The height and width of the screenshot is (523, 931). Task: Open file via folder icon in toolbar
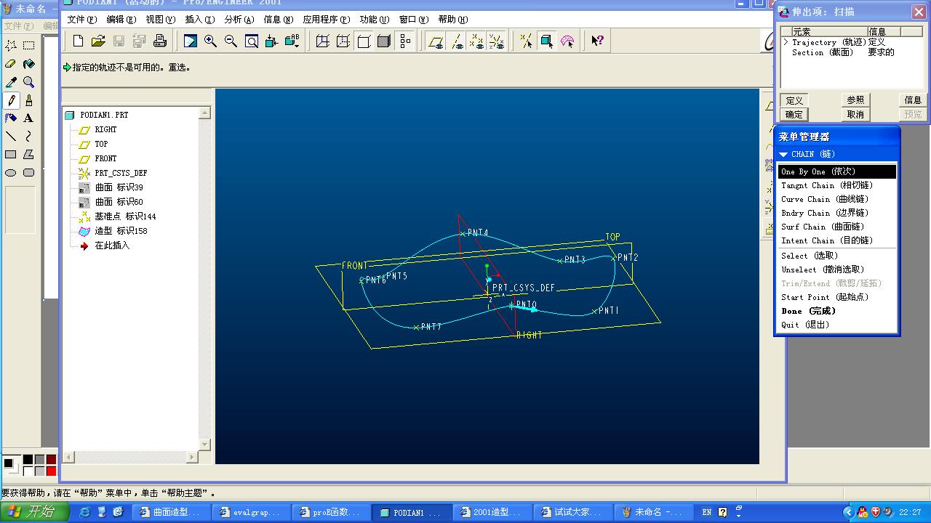pos(98,41)
